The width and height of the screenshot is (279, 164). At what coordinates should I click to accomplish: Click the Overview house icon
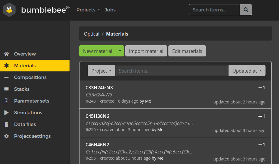click(6, 54)
